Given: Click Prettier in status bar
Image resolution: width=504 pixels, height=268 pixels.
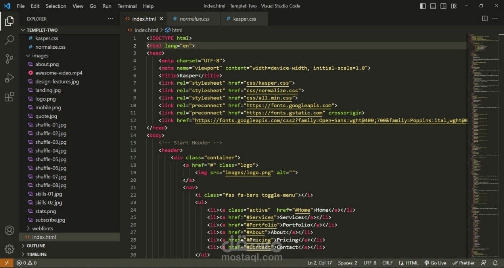Looking at the screenshot, I should pos(464,263).
